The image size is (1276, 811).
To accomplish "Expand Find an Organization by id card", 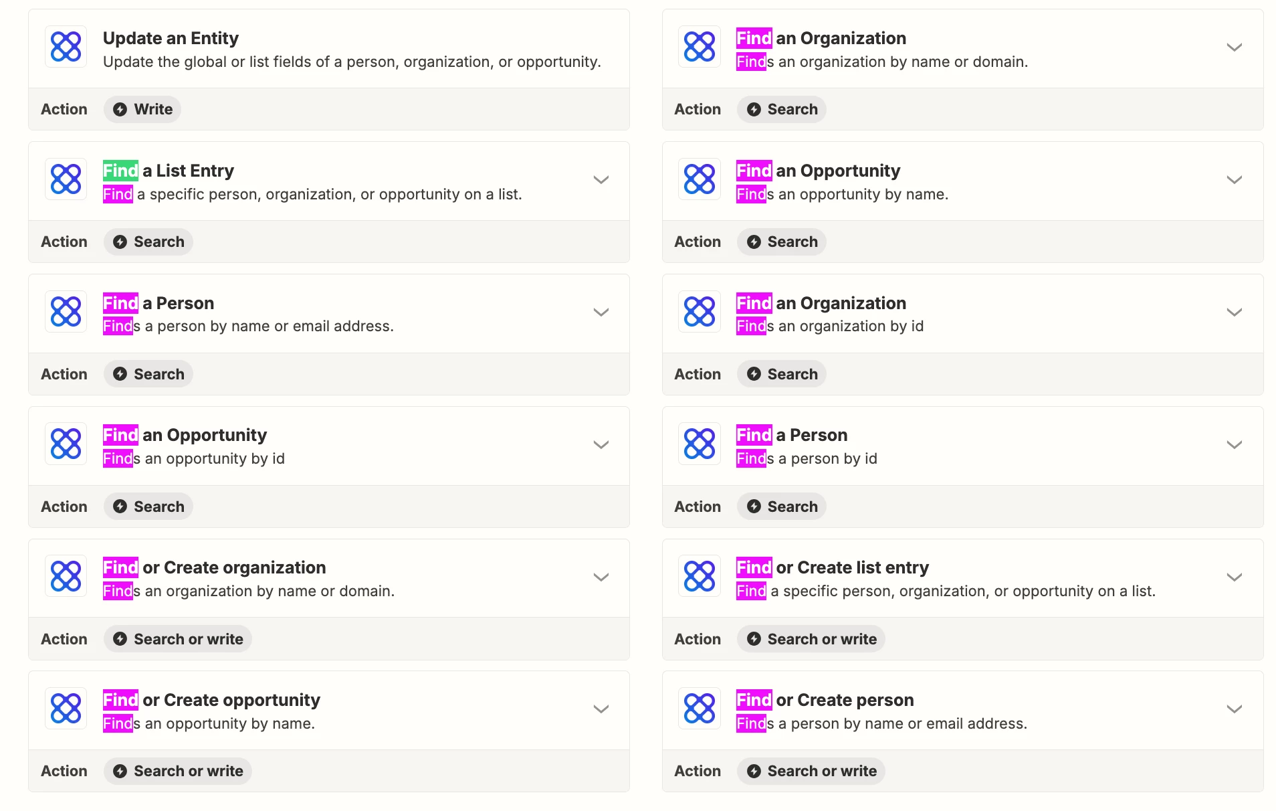I will [x=1235, y=312].
